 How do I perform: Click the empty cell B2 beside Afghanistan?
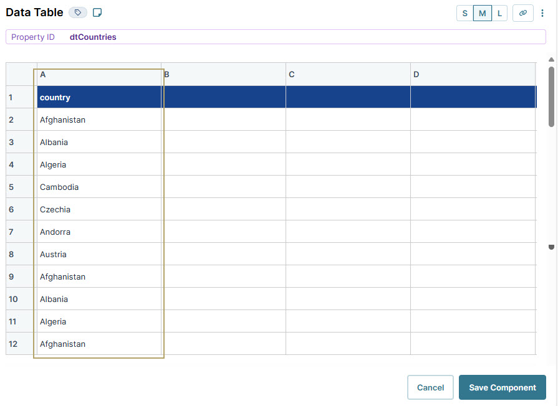(223, 120)
